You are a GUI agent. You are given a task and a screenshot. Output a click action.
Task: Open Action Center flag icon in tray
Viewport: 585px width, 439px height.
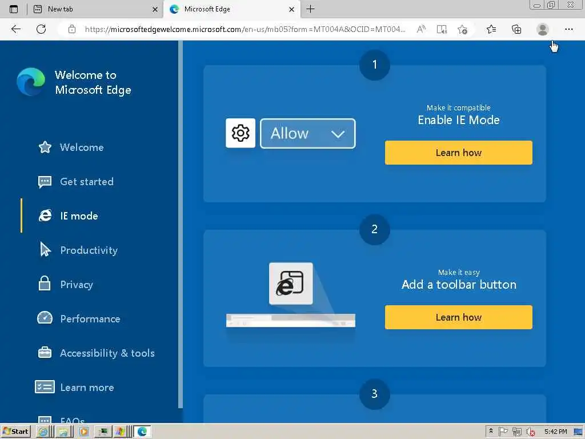[503, 432]
